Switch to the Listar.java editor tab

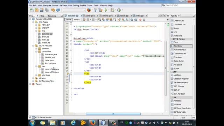pos(90,16)
